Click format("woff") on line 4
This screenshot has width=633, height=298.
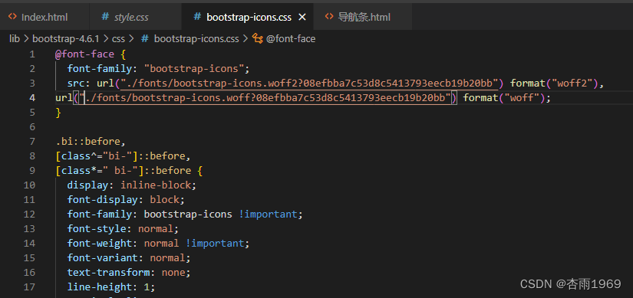coord(503,98)
